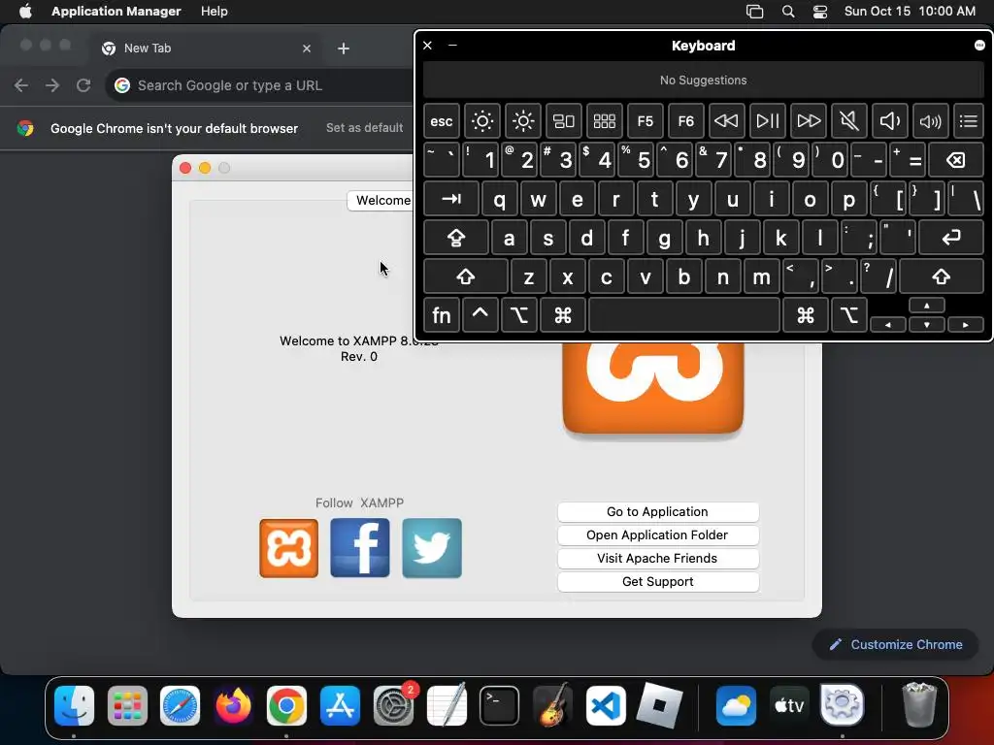Open Control Center in menu bar

(819, 12)
